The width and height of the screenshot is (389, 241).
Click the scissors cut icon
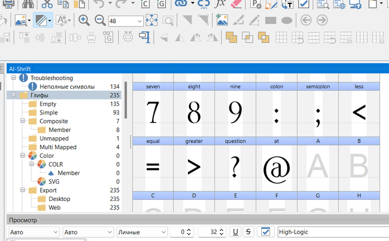tap(47, 3)
